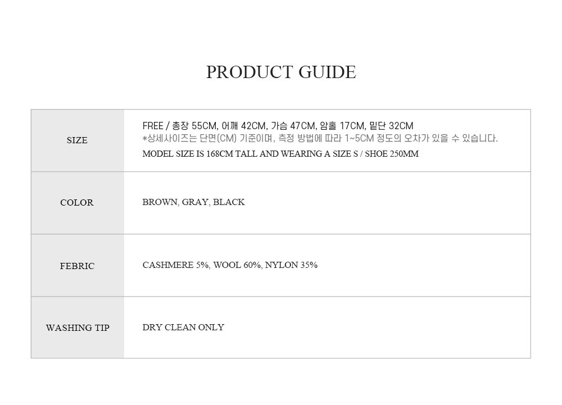
Task: Select the FEBRIC row label
Action: [77, 266]
